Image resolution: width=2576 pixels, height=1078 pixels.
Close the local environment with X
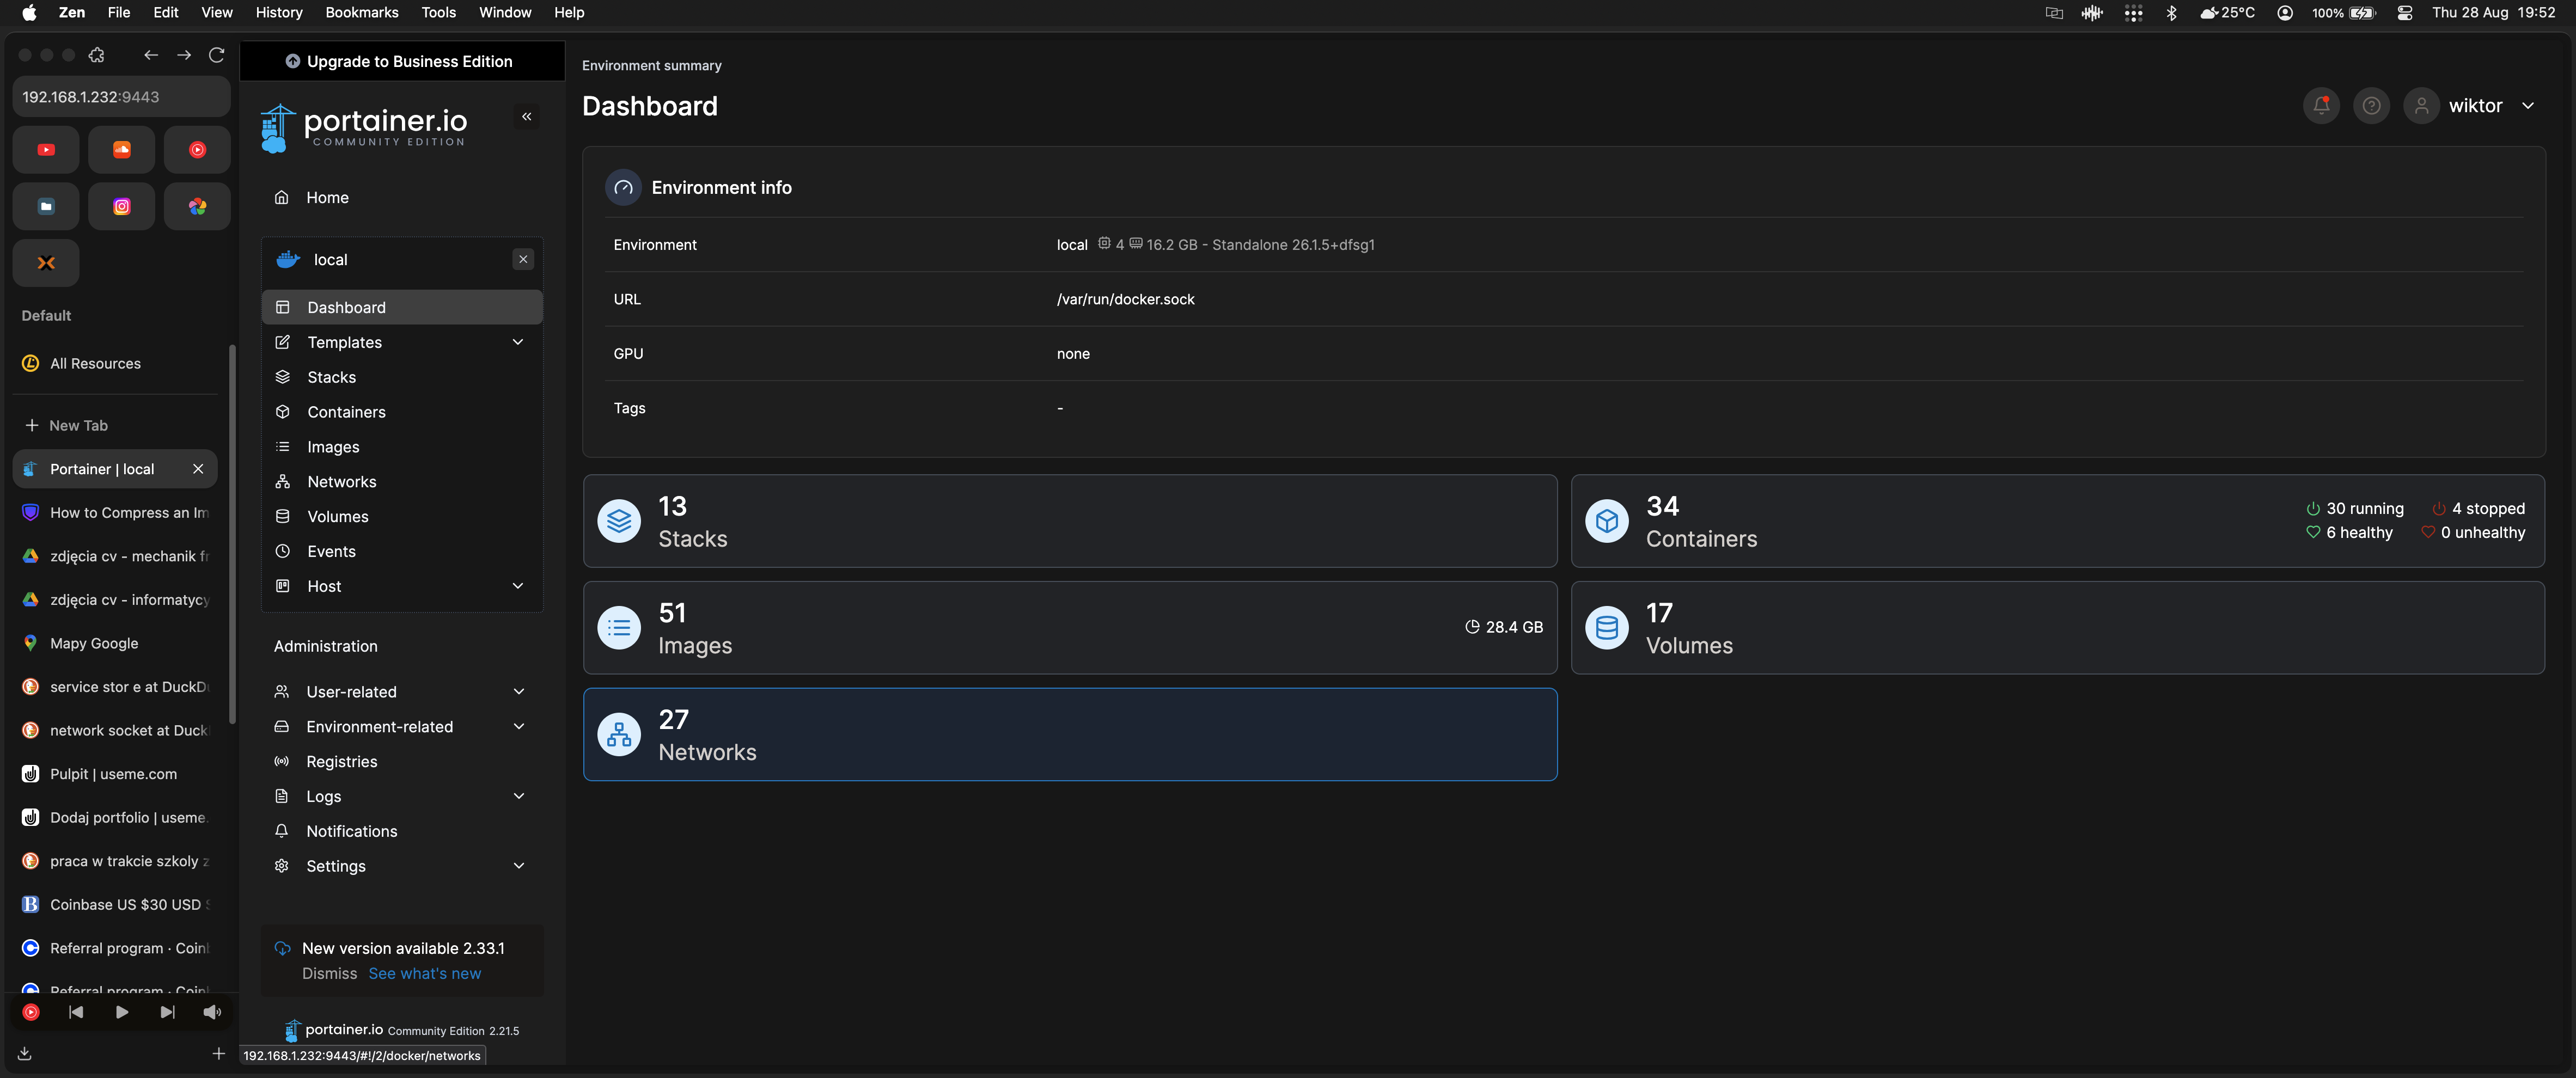[x=523, y=260]
